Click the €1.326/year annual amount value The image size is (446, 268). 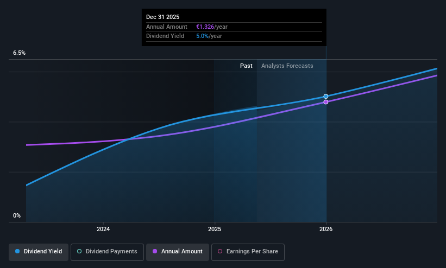click(x=212, y=27)
